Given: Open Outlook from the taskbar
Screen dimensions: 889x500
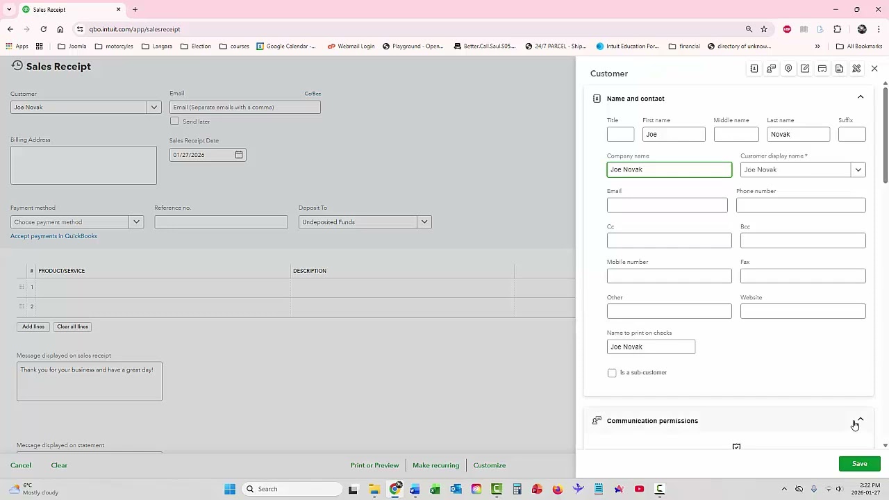Looking at the screenshot, I should [456, 489].
